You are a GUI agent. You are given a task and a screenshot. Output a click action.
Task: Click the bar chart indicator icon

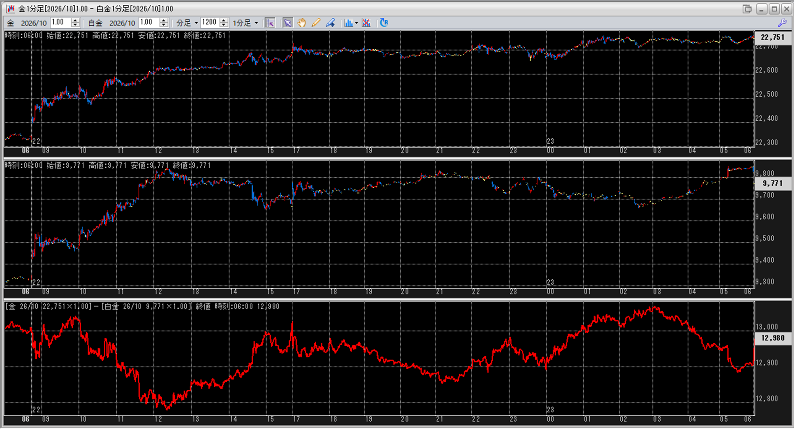(348, 23)
